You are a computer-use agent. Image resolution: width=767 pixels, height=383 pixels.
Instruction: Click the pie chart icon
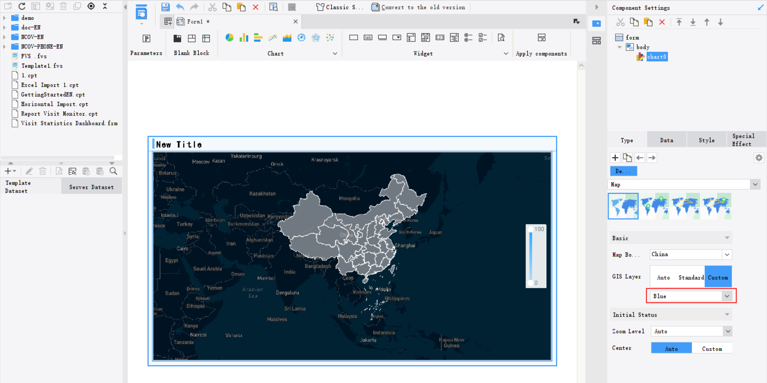[229, 38]
